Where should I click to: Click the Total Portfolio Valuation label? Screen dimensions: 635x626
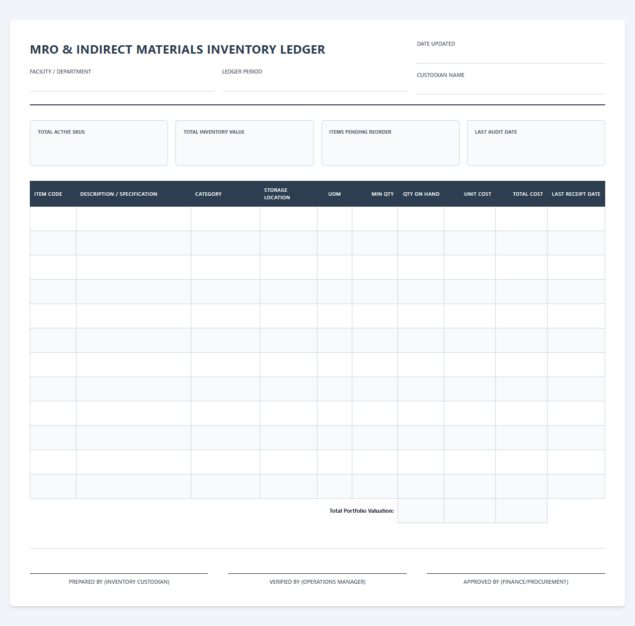coord(362,511)
